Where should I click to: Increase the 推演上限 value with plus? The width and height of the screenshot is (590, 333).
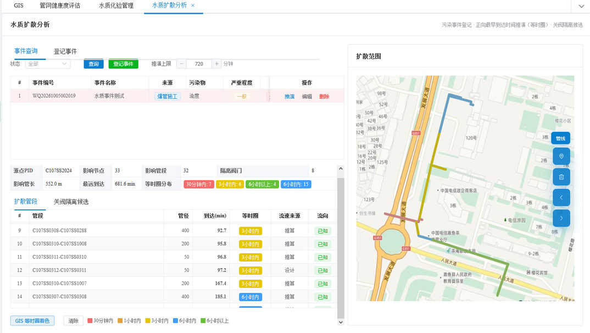point(216,64)
